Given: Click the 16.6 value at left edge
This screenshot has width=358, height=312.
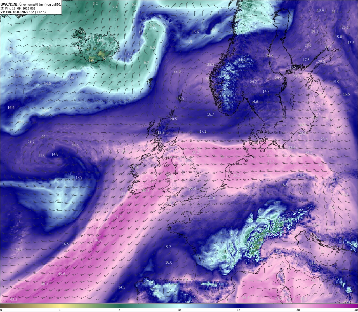Looking at the screenshot, I should (11, 108).
